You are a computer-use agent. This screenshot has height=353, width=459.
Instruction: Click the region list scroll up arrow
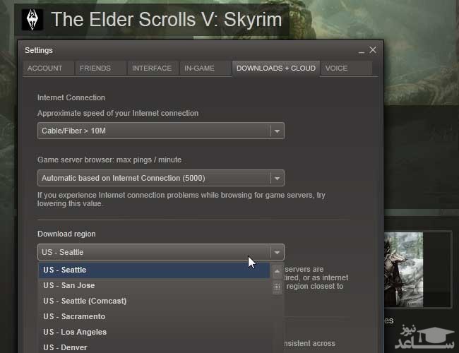[x=277, y=271]
